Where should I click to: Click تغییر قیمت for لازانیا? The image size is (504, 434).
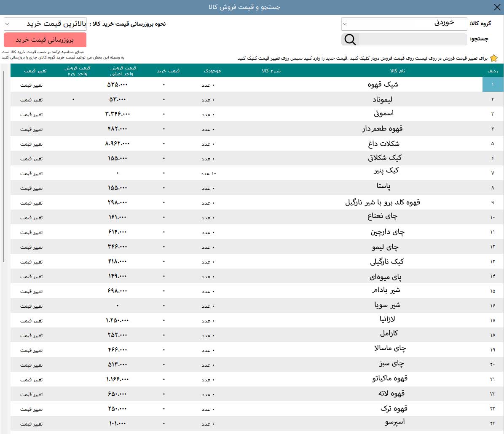pos(32,321)
